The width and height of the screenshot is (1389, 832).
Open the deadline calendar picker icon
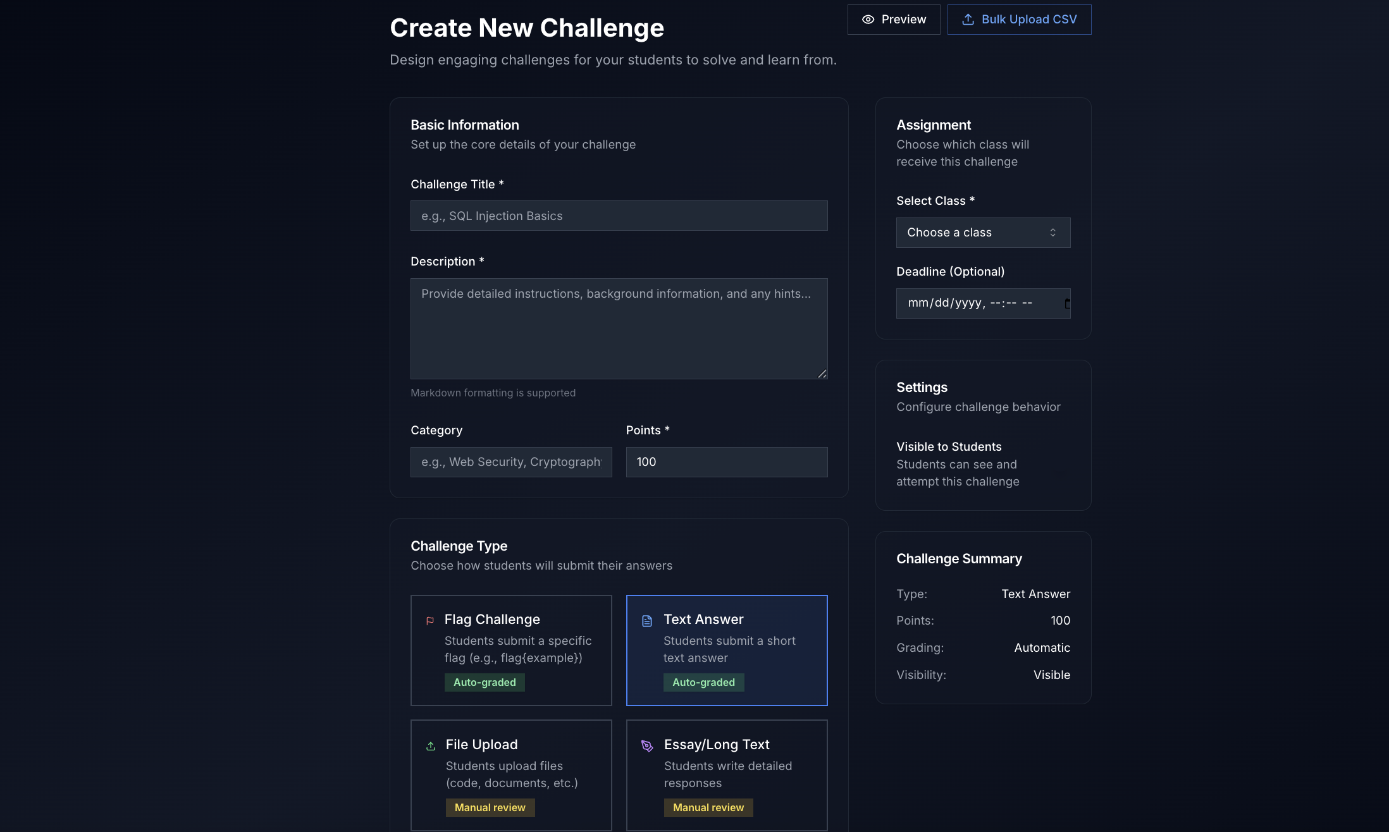(x=1067, y=303)
